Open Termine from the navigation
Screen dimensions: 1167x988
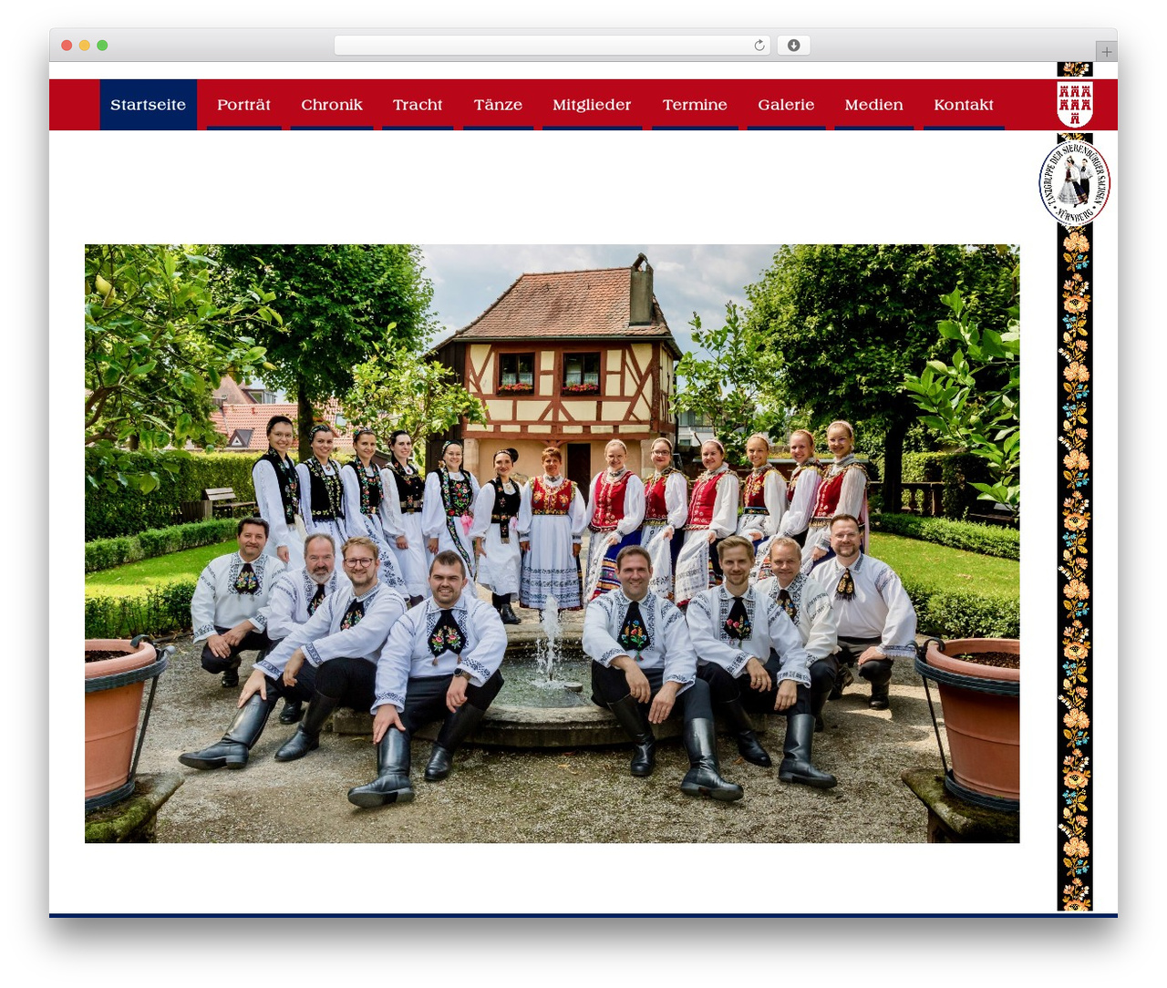[x=695, y=105]
